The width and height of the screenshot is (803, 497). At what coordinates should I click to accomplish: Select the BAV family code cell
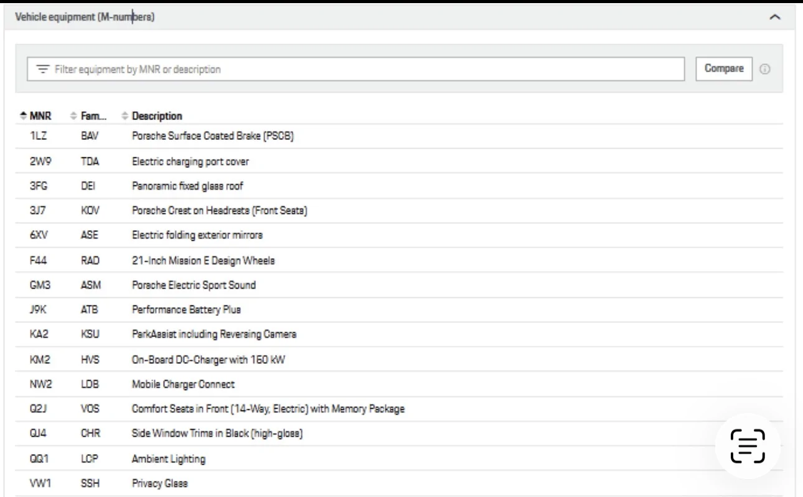pos(90,136)
